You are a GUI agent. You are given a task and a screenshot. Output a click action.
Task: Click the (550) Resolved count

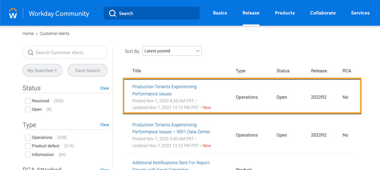(59, 101)
